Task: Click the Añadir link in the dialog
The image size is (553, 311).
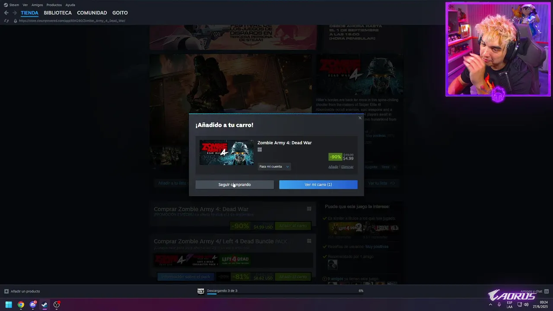Action: 333,167
